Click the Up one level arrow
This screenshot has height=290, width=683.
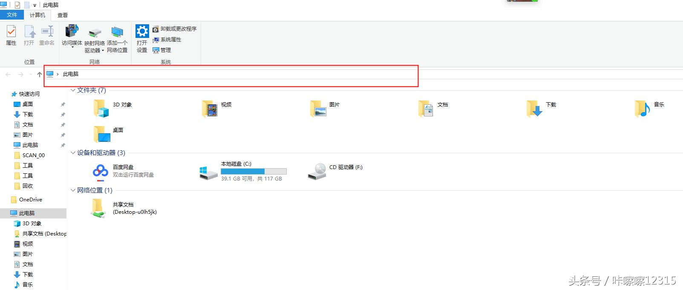(40, 75)
